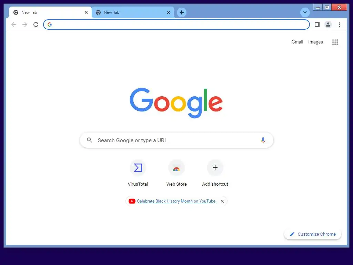Open Celebrate Black History Month on YouTube link

point(176,201)
